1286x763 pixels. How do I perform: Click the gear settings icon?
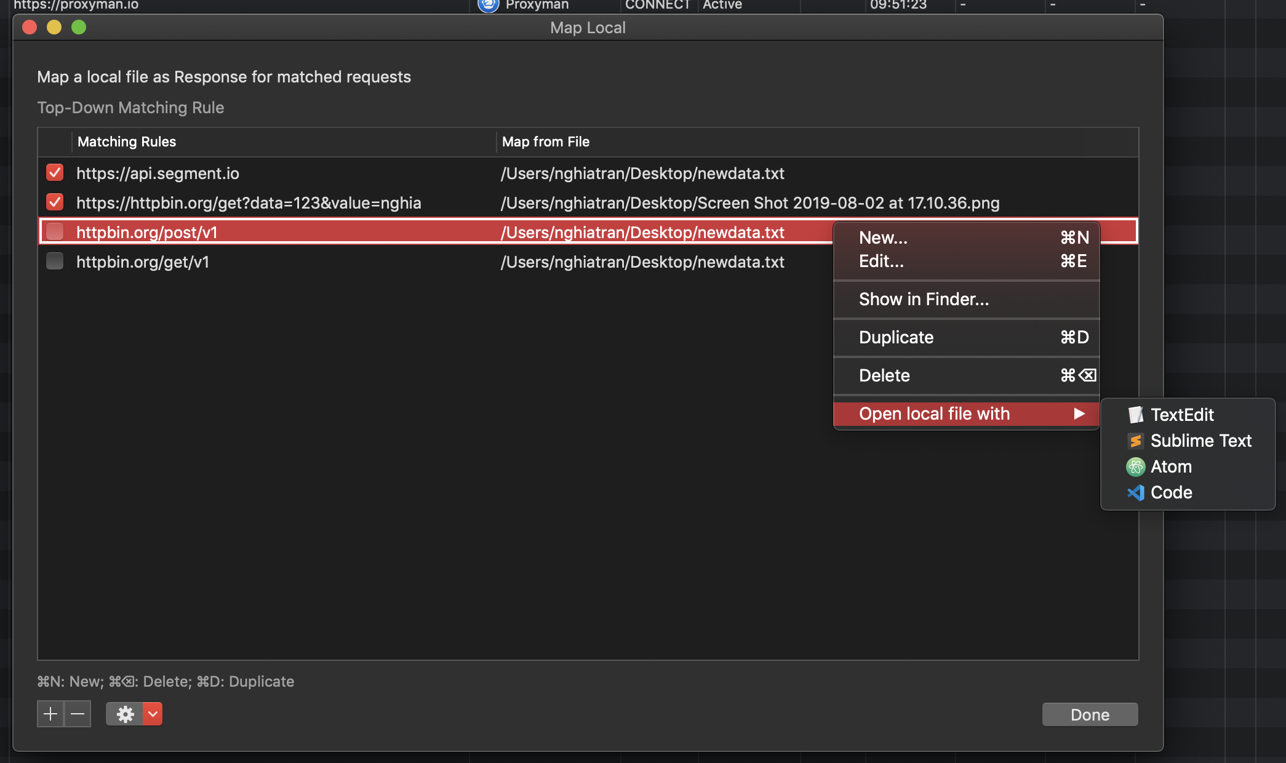click(125, 714)
